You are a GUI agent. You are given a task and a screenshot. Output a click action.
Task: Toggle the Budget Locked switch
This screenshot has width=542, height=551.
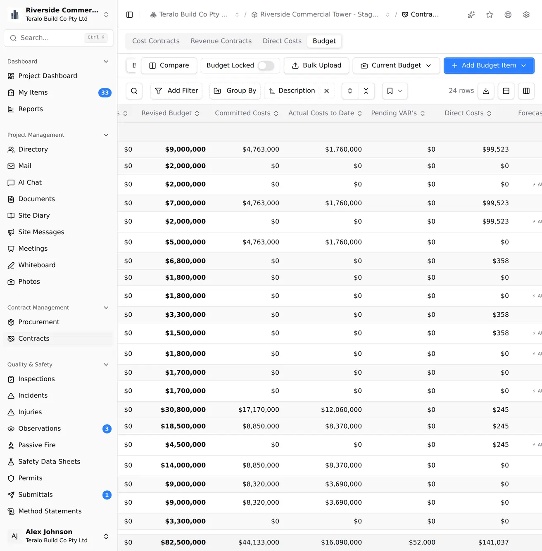(266, 66)
